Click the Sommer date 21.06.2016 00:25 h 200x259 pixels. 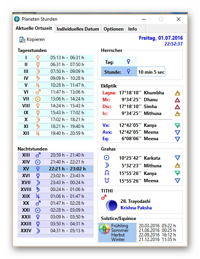(157, 230)
